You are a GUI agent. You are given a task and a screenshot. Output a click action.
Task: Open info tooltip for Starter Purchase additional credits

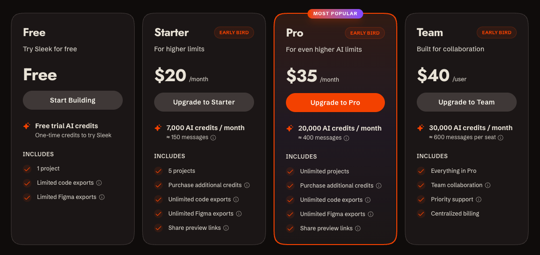pyautogui.click(x=247, y=185)
